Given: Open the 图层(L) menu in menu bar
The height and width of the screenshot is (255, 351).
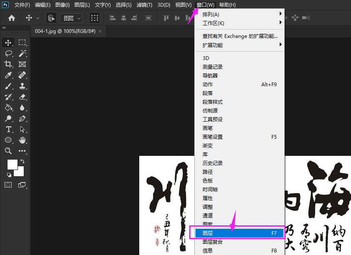Looking at the screenshot, I should tap(82, 5).
